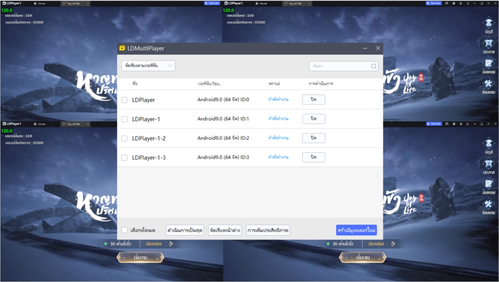Image resolution: width=499 pixels, height=282 pixels.
Task: Click gamepad icon in top-right emulator title bar
Action: click(x=447, y=3)
